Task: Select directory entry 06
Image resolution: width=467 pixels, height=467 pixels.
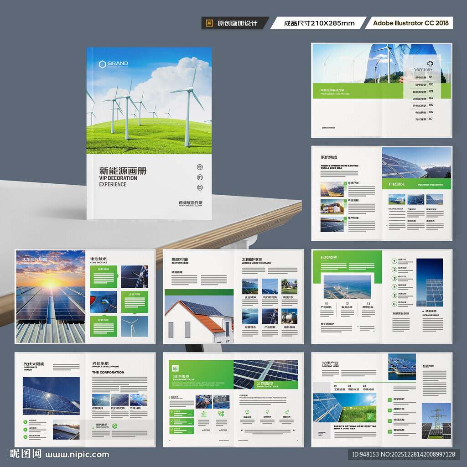Action: coord(424,112)
